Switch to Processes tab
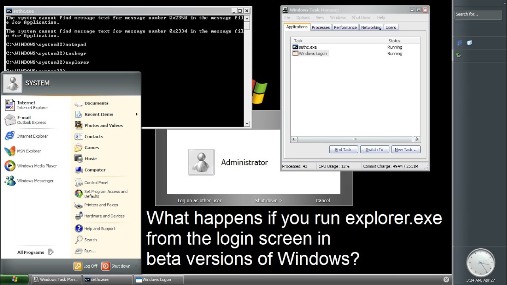This screenshot has width=507, height=285. click(320, 27)
